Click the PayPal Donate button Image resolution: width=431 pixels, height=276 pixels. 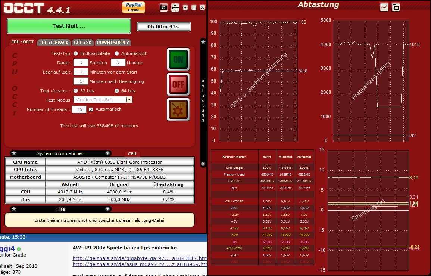(x=134, y=7)
